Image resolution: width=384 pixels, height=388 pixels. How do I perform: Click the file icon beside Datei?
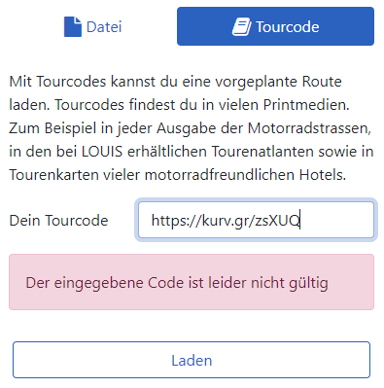(x=73, y=27)
